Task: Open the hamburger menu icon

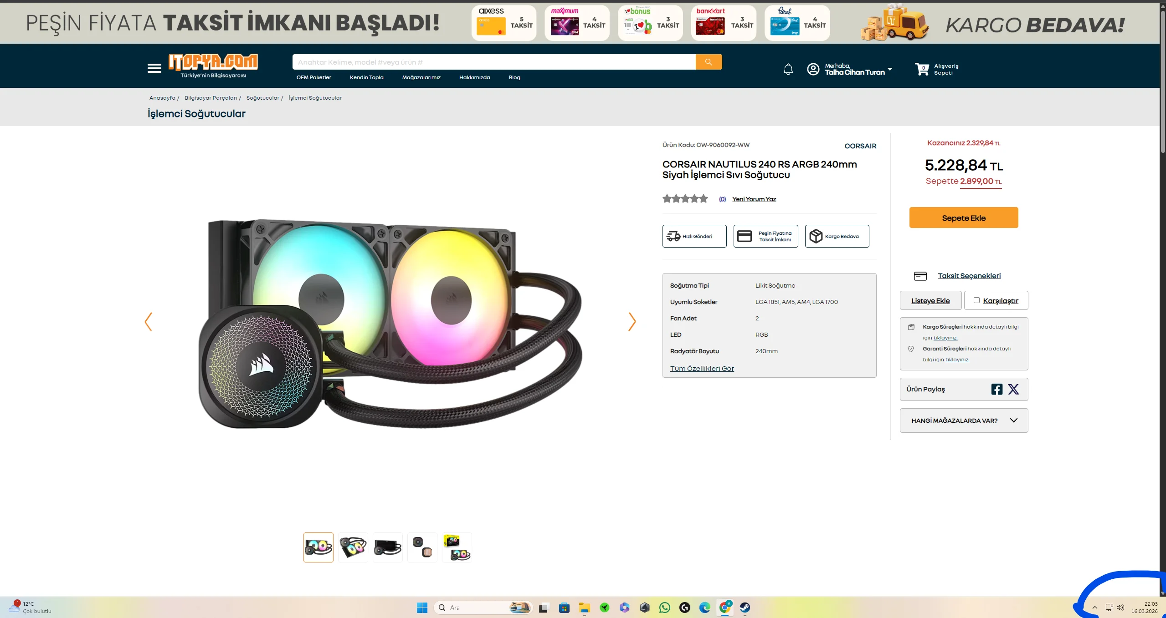Action: [x=154, y=68]
